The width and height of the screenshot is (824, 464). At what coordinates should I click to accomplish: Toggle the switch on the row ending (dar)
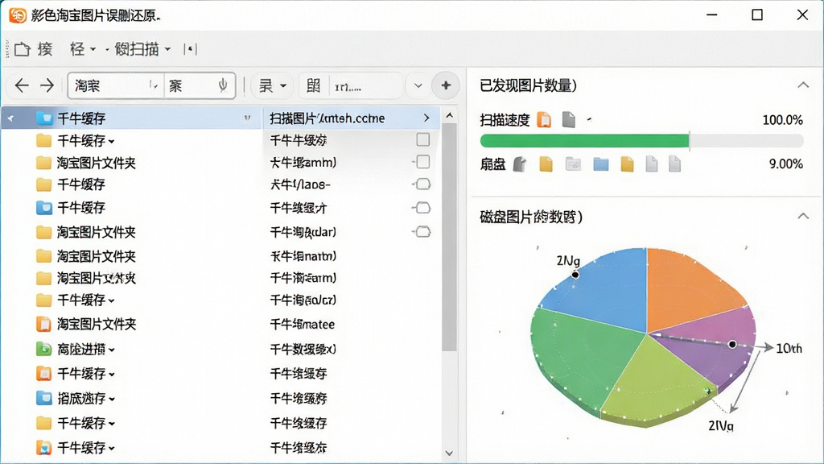coord(422,231)
